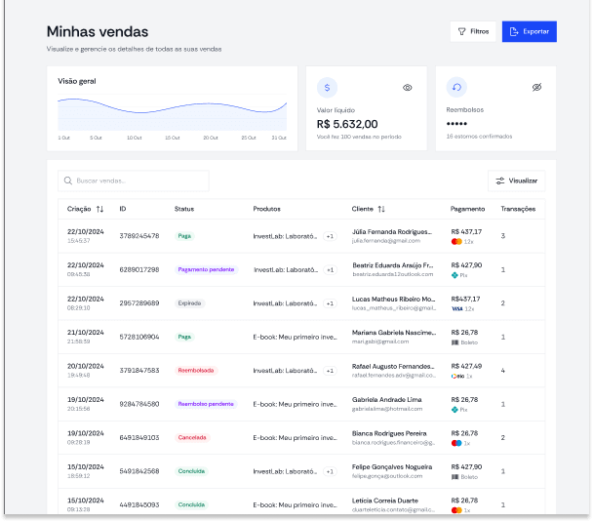Hide the Valor líquido amount with eye icon
593x522 pixels.
coord(408,88)
